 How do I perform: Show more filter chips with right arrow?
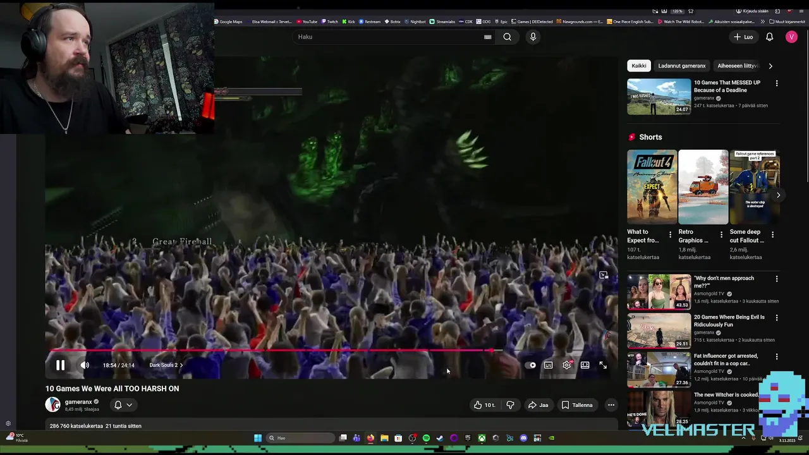tap(770, 66)
